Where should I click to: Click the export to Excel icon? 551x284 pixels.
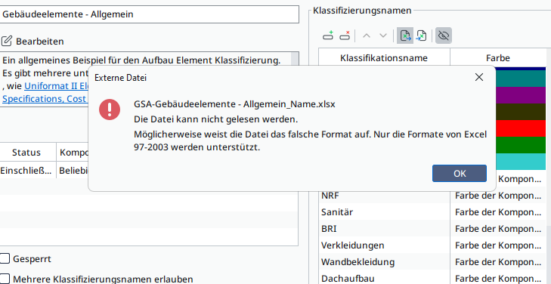tap(405, 35)
